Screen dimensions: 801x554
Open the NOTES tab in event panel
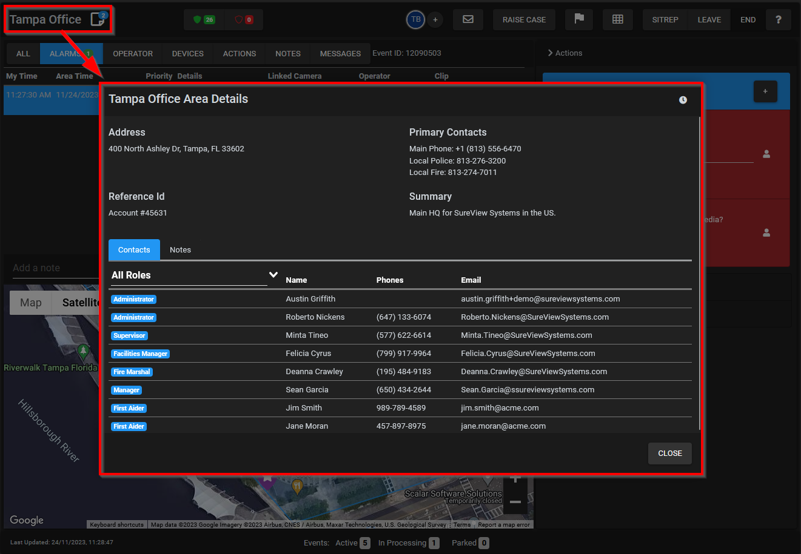click(x=288, y=53)
